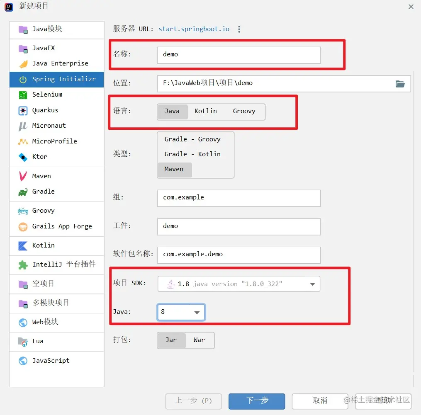Click the Maven V icon
Image resolution: width=421 pixels, height=415 pixels.
coord(23,176)
